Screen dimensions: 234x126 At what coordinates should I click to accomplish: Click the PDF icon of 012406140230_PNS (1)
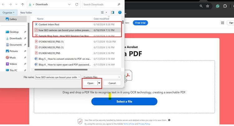tap(36, 41)
